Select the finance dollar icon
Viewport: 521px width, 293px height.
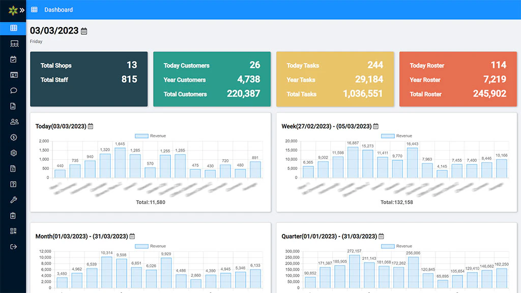(x=13, y=137)
